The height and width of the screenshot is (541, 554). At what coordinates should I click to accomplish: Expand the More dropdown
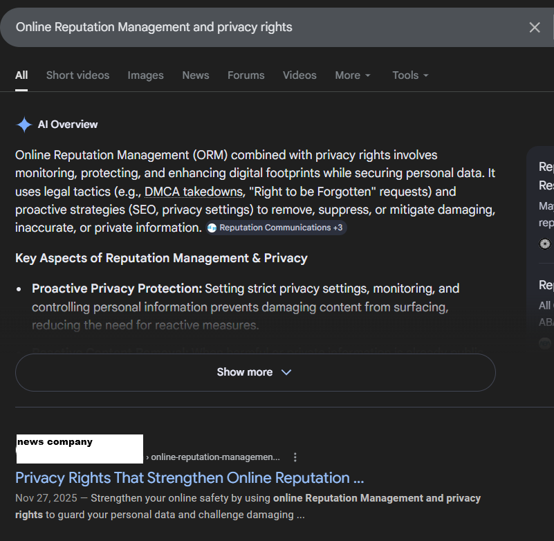pos(353,75)
